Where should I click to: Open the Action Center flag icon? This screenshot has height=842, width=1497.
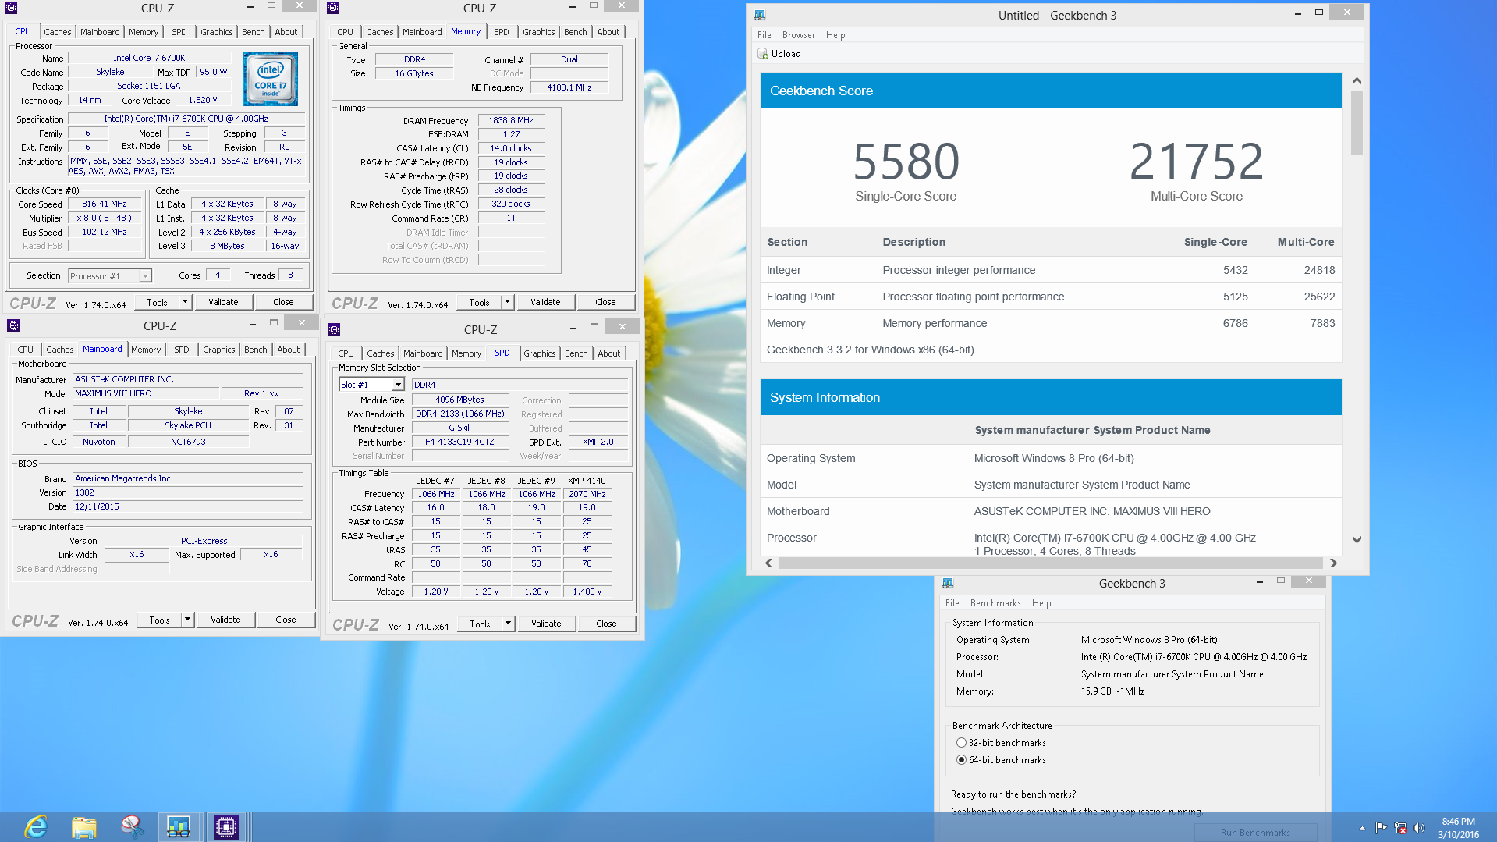point(1381,828)
